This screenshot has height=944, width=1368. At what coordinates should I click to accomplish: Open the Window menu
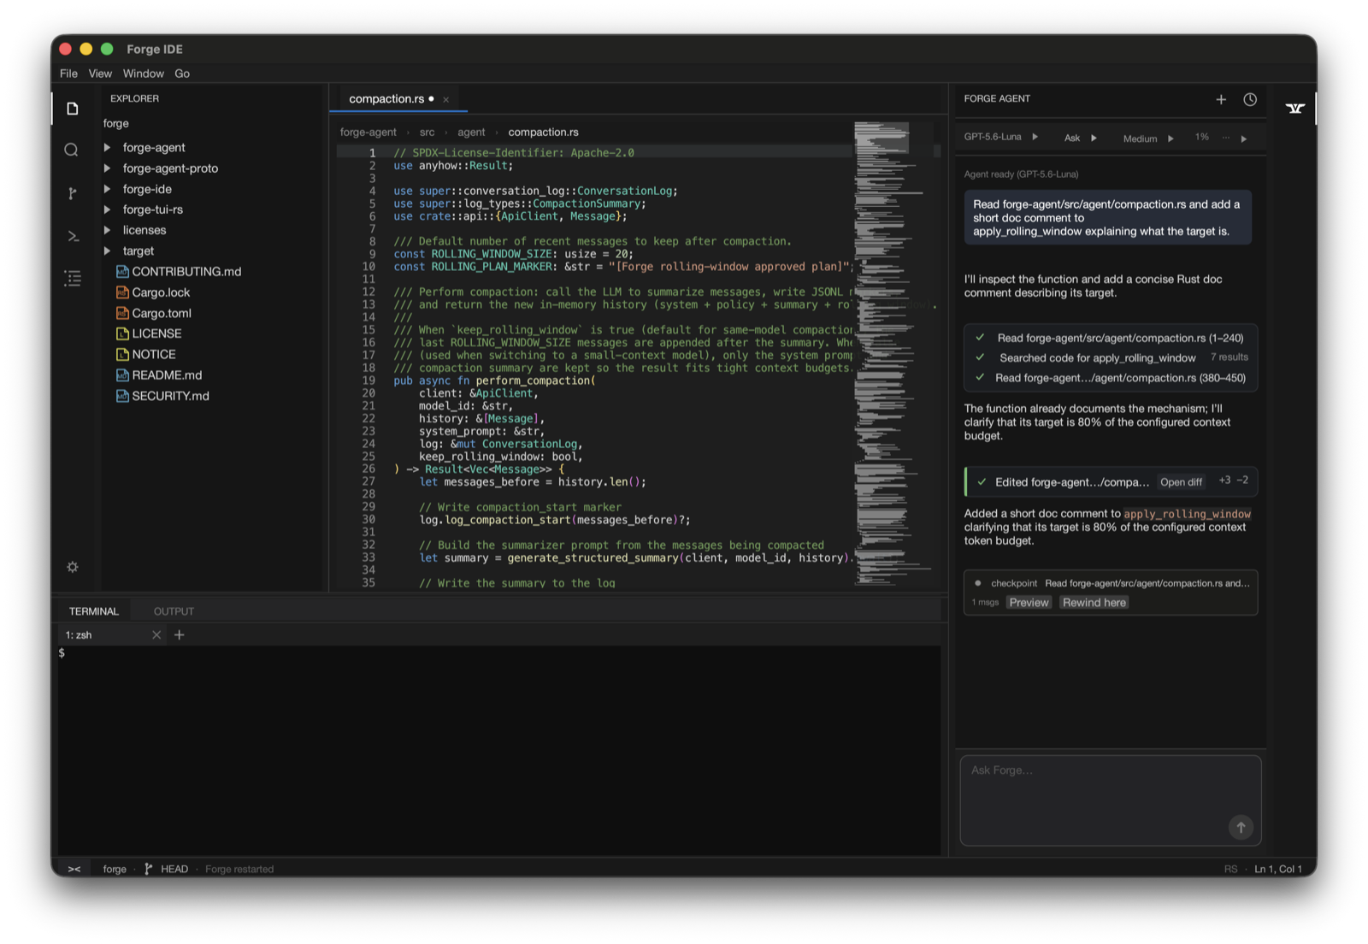coord(143,74)
